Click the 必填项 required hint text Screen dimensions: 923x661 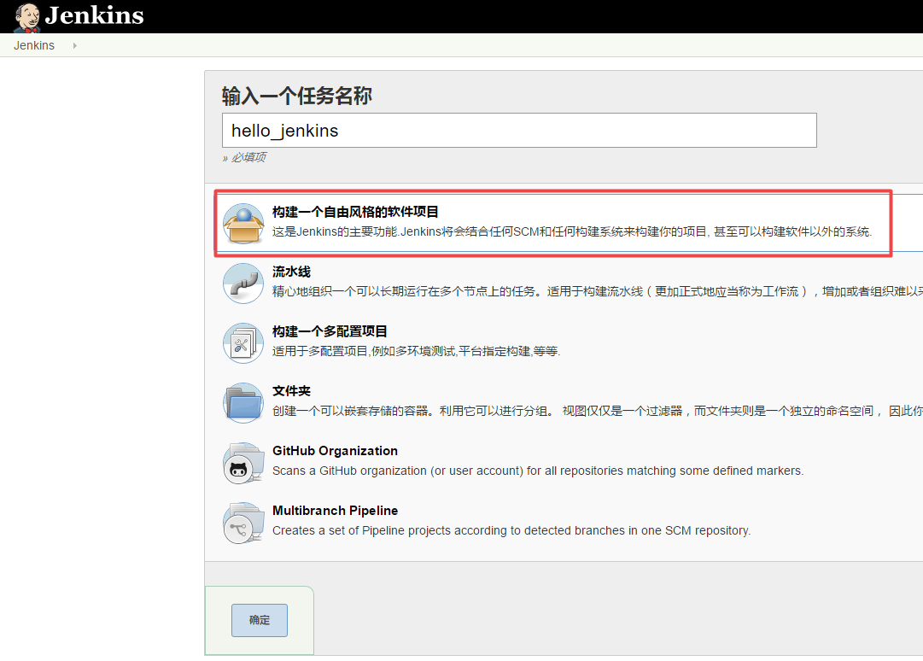[248, 157]
